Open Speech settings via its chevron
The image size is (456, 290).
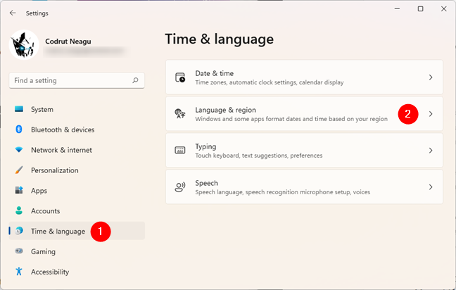431,187
